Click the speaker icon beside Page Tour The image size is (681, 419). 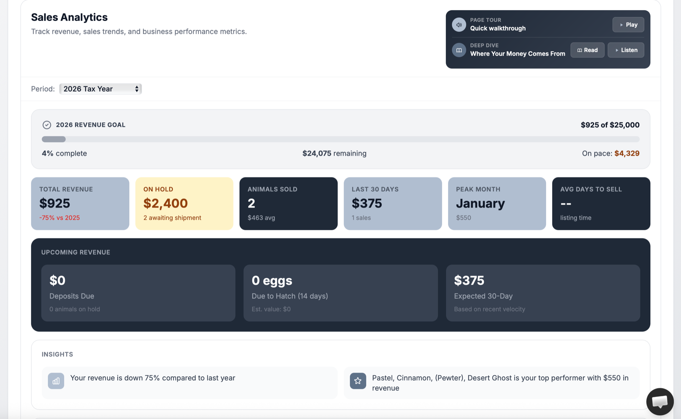point(459,24)
